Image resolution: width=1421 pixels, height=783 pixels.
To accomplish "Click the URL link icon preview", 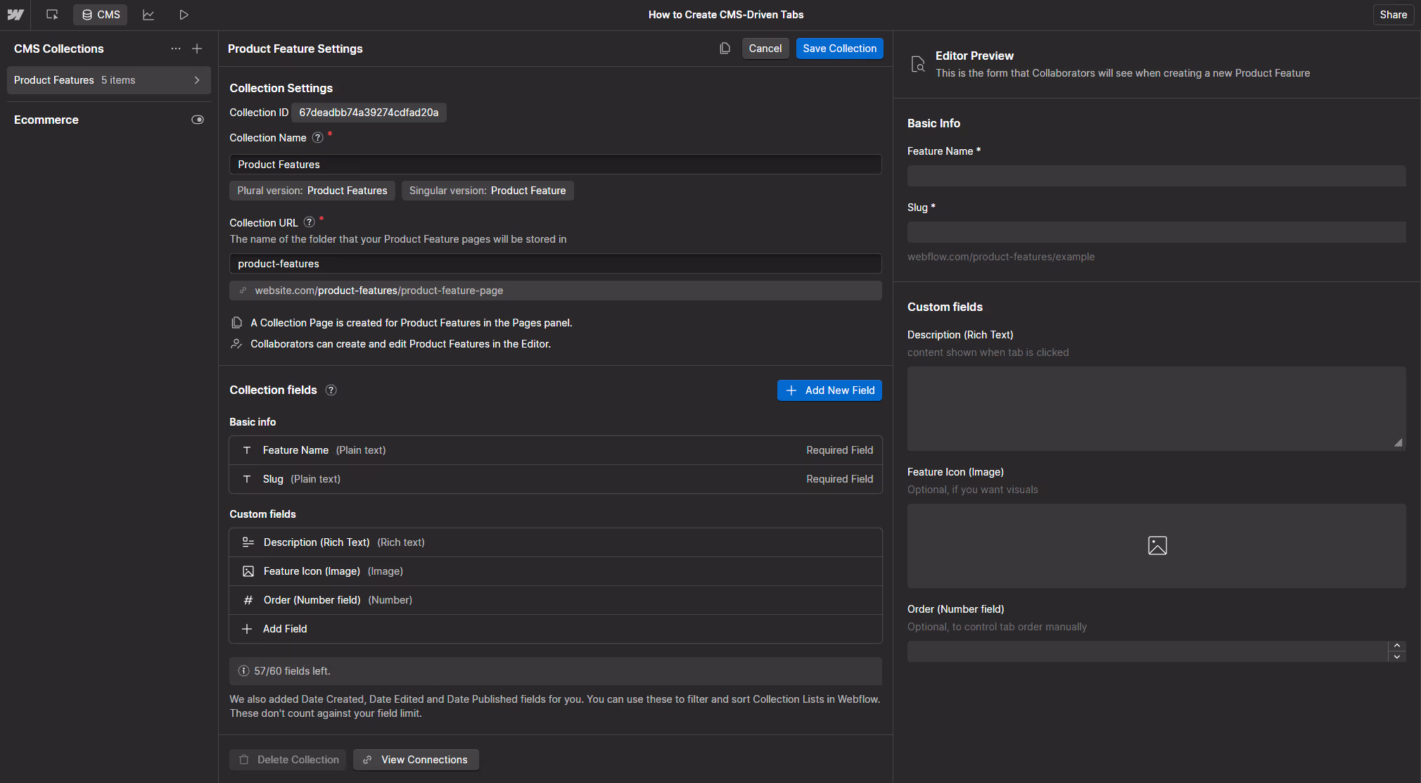I will pos(243,291).
